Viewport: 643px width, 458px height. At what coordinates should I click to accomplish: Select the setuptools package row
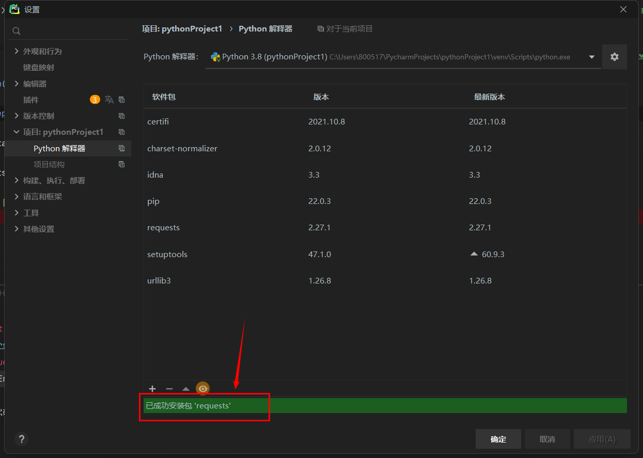385,254
